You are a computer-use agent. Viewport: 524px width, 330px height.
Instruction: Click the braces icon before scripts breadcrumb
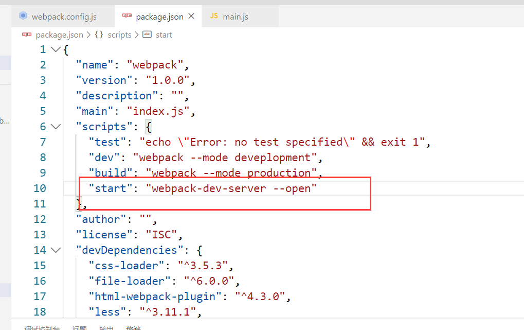coord(99,34)
